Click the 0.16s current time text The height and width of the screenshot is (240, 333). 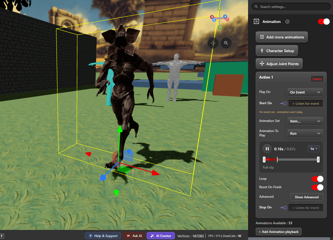point(279,149)
